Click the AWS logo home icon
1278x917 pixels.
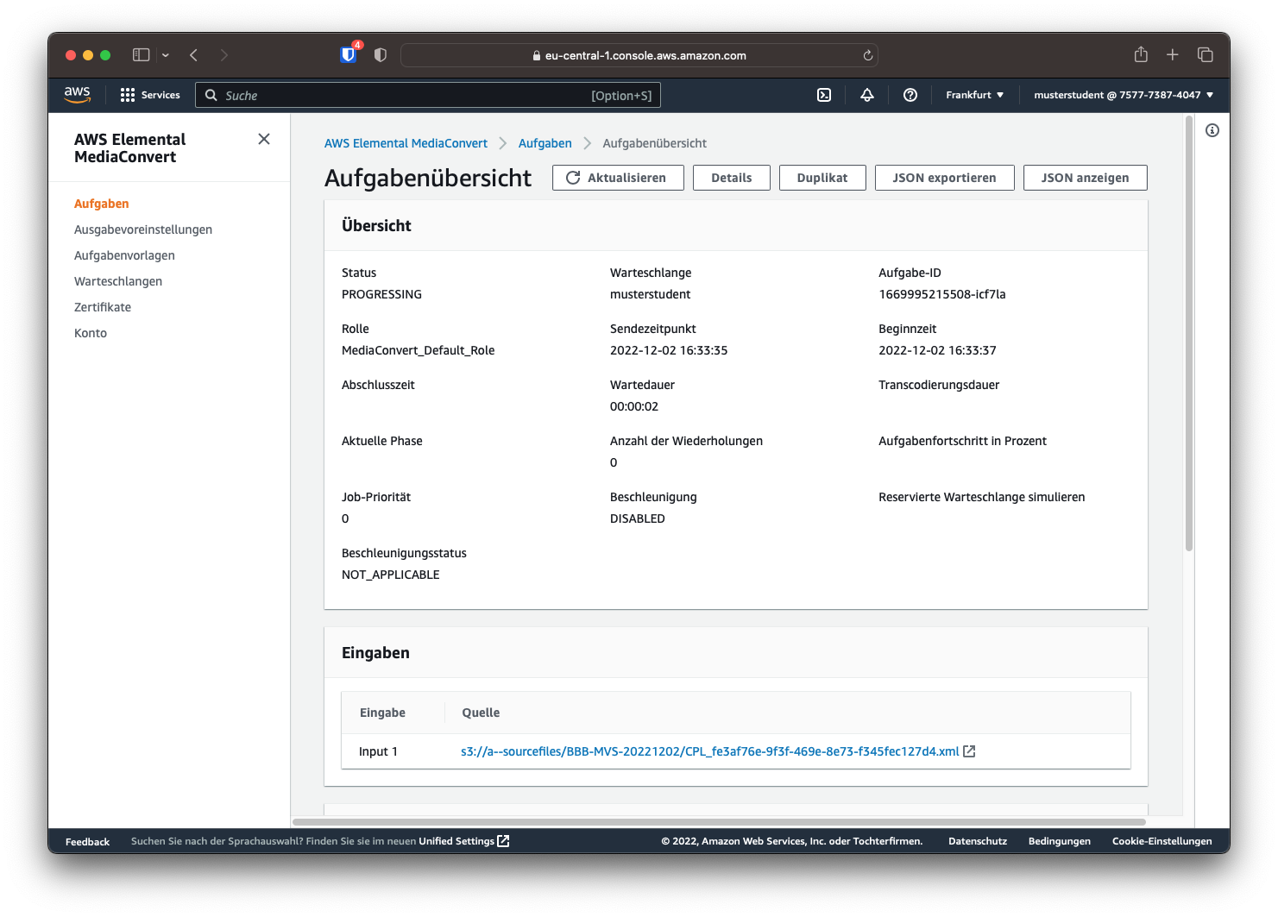(x=77, y=95)
